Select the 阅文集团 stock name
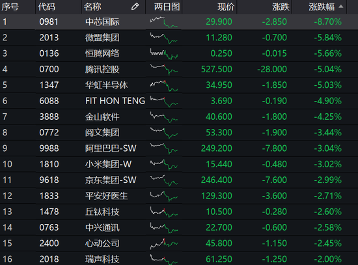Image resolution: width=358 pixels, height=265 pixels. click(102, 133)
